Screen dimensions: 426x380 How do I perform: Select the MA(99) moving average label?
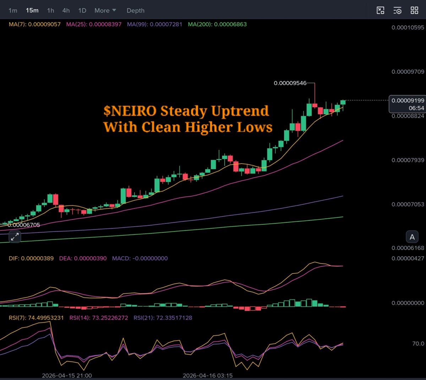pyautogui.click(x=154, y=24)
